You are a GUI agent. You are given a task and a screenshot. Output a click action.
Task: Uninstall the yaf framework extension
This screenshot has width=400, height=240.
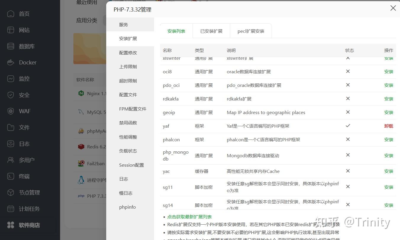pos(388,126)
